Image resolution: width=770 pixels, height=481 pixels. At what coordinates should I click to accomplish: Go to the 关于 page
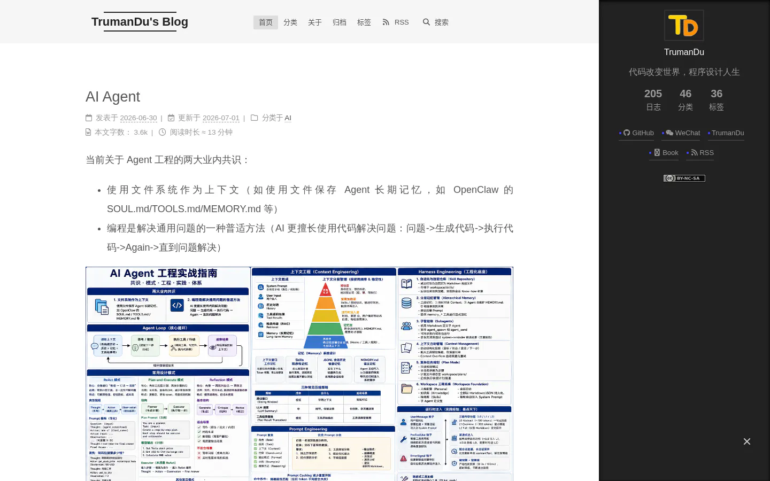click(315, 22)
